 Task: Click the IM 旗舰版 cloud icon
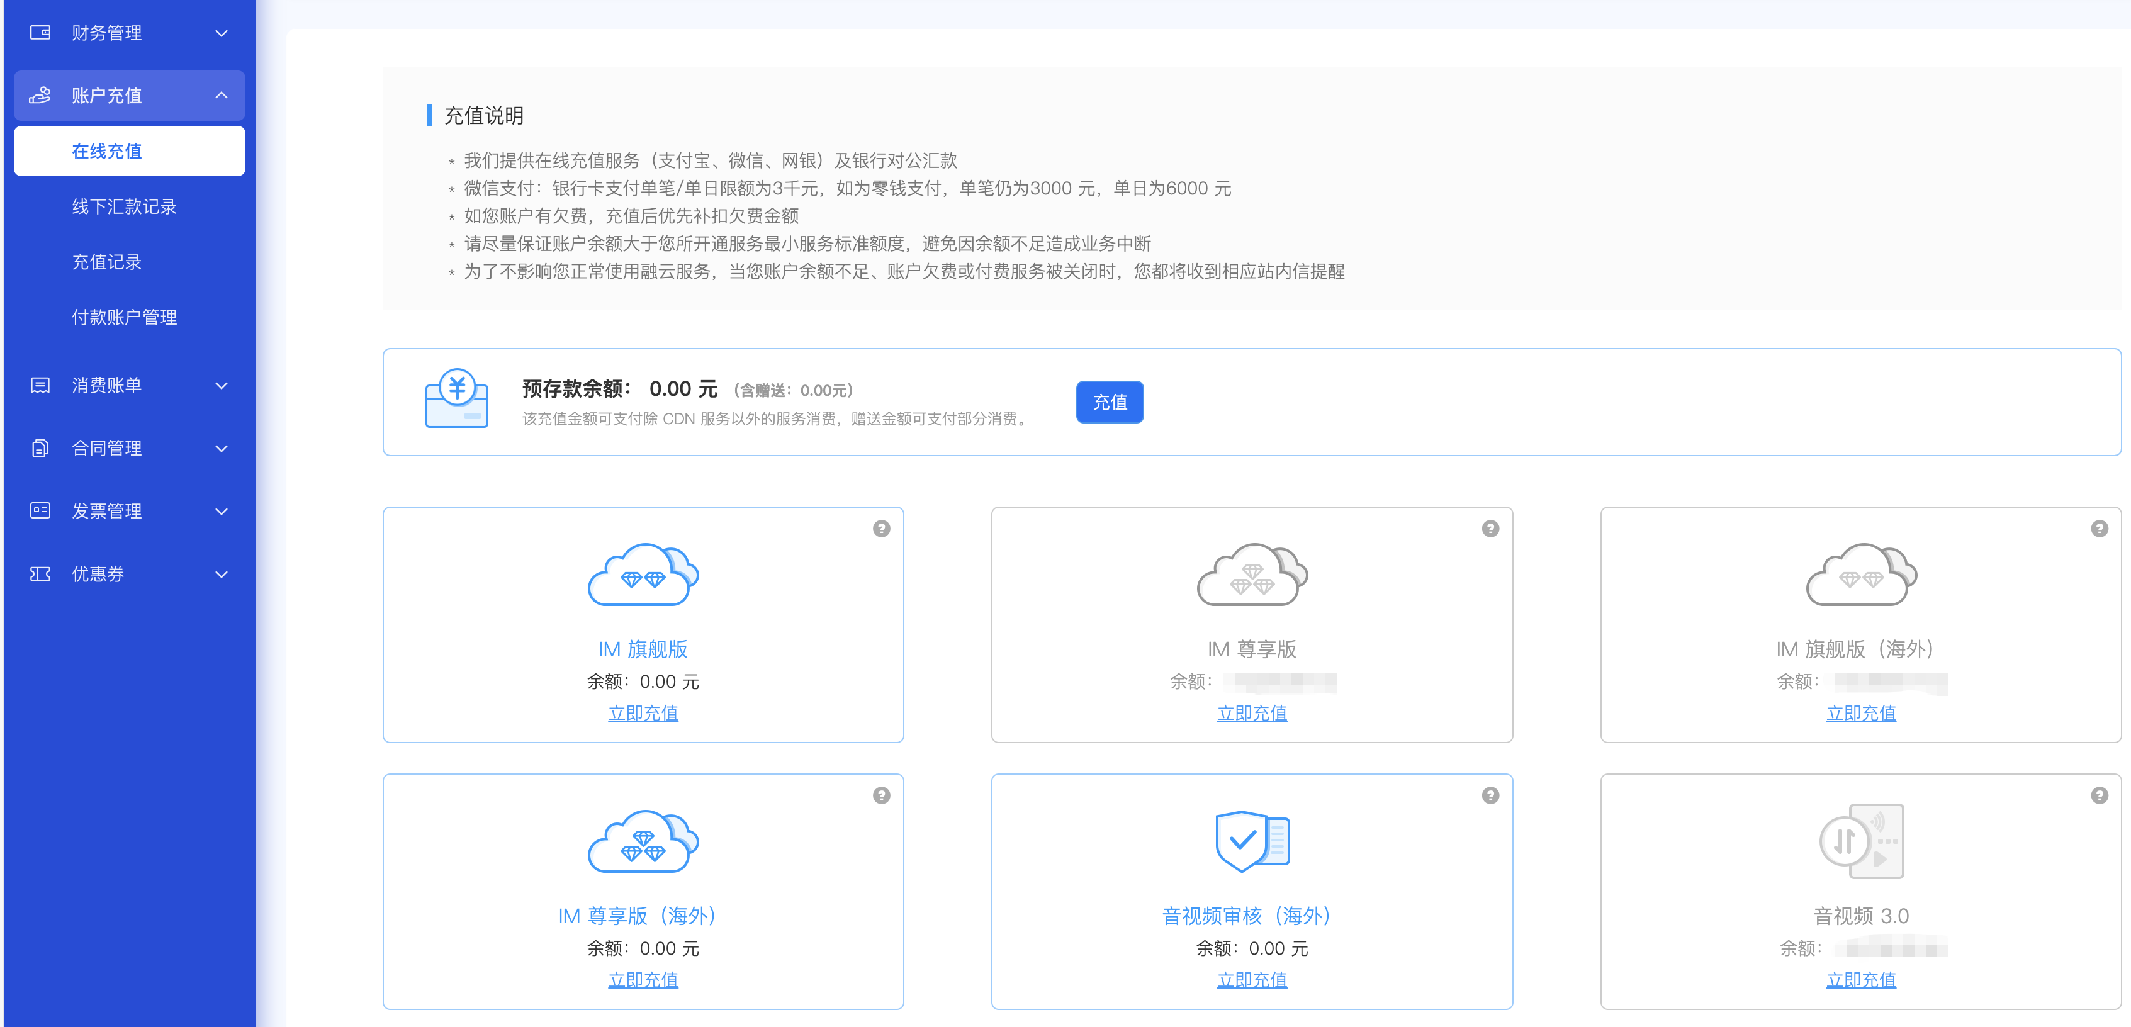coord(643,575)
